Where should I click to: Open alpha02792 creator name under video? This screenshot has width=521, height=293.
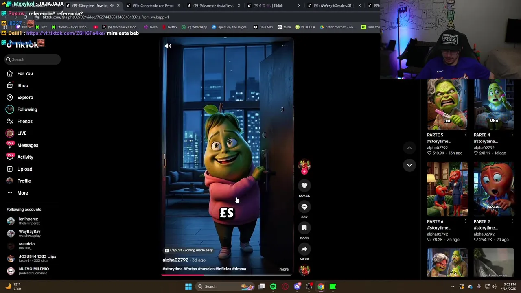(175, 260)
